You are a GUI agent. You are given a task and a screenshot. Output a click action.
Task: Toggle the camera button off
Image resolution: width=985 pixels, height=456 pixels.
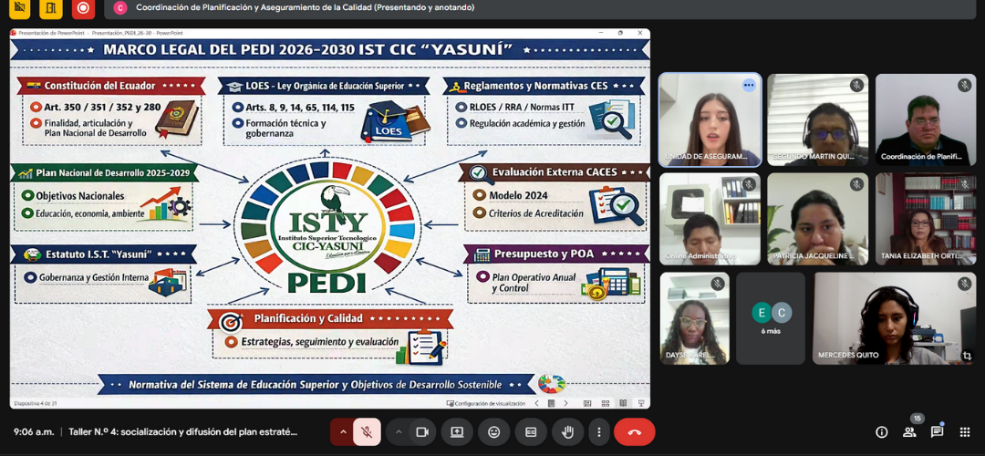pyautogui.click(x=422, y=431)
